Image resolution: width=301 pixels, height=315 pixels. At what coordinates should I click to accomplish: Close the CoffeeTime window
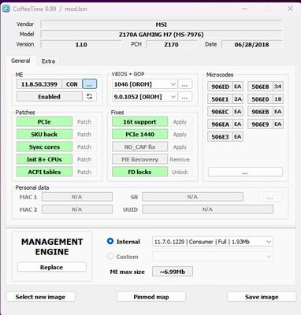click(x=290, y=9)
